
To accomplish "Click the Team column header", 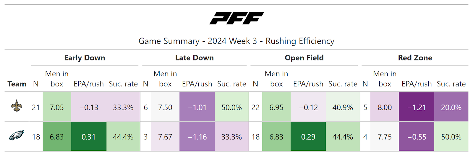I will coord(17,84).
